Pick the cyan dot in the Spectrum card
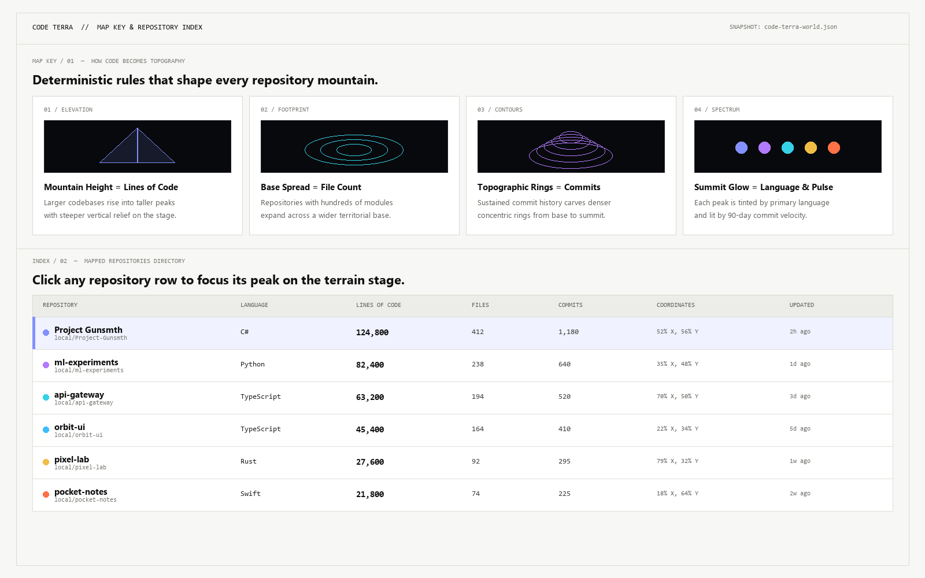Image resolution: width=925 pixels, height=578 pixels. point(787,148)
